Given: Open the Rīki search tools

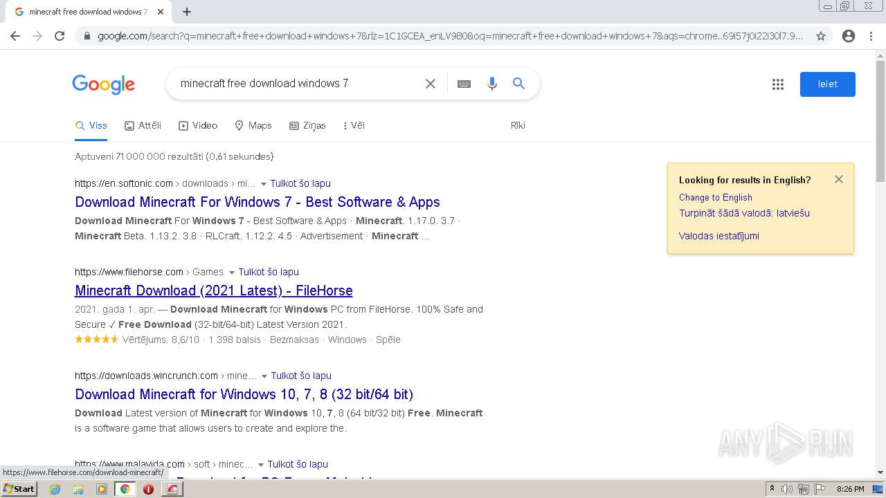Looking at the screenshot, I should (518, 125).
